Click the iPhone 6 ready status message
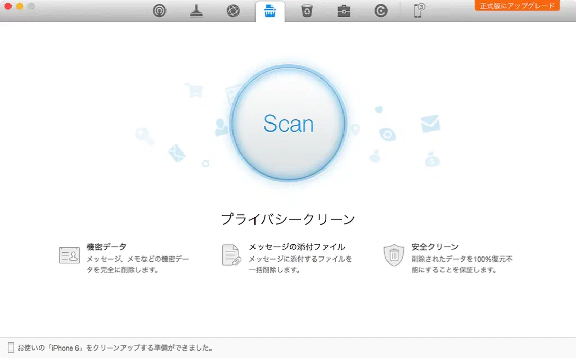Viewport: 576px width, 358px height. tap(115, 348)
